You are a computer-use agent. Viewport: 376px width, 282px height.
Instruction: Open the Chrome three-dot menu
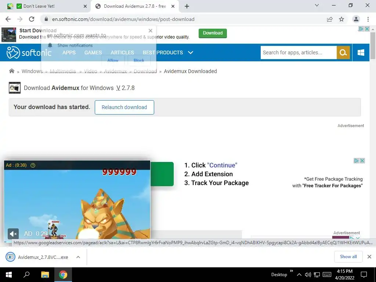368,19
